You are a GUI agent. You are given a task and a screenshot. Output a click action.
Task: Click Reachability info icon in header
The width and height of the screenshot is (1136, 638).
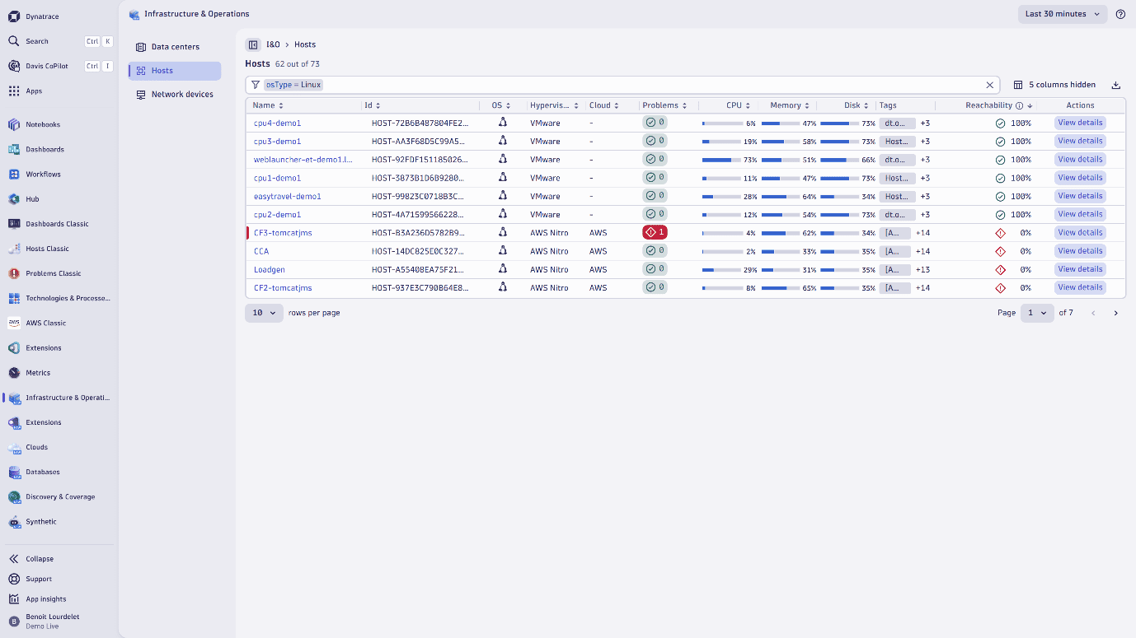(x=1020, y=105)
